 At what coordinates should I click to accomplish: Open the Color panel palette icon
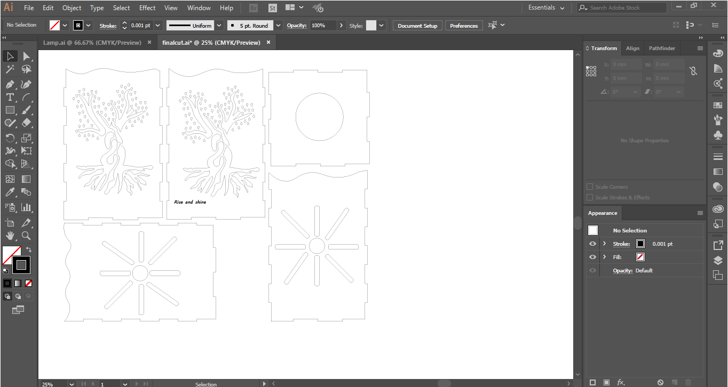click(718, 53)
